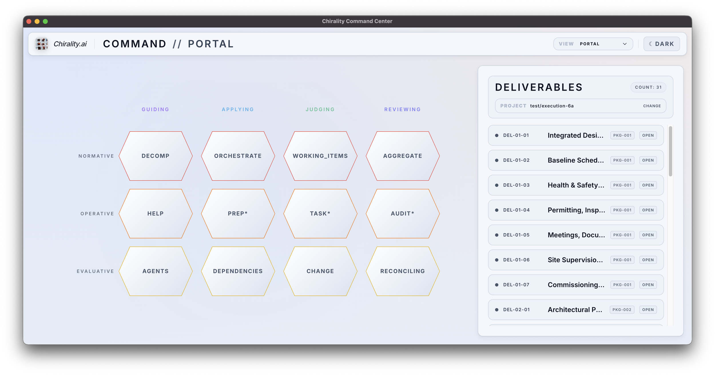Expand the VIEW PORTAL dropdown
Image resolution: width=715 pixels, height=375 pixels.
click(x=593, y=44)
